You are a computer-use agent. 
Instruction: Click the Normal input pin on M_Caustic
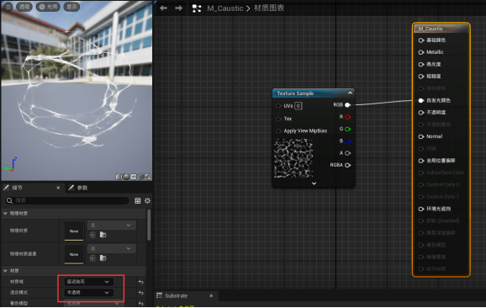point(421,136)
